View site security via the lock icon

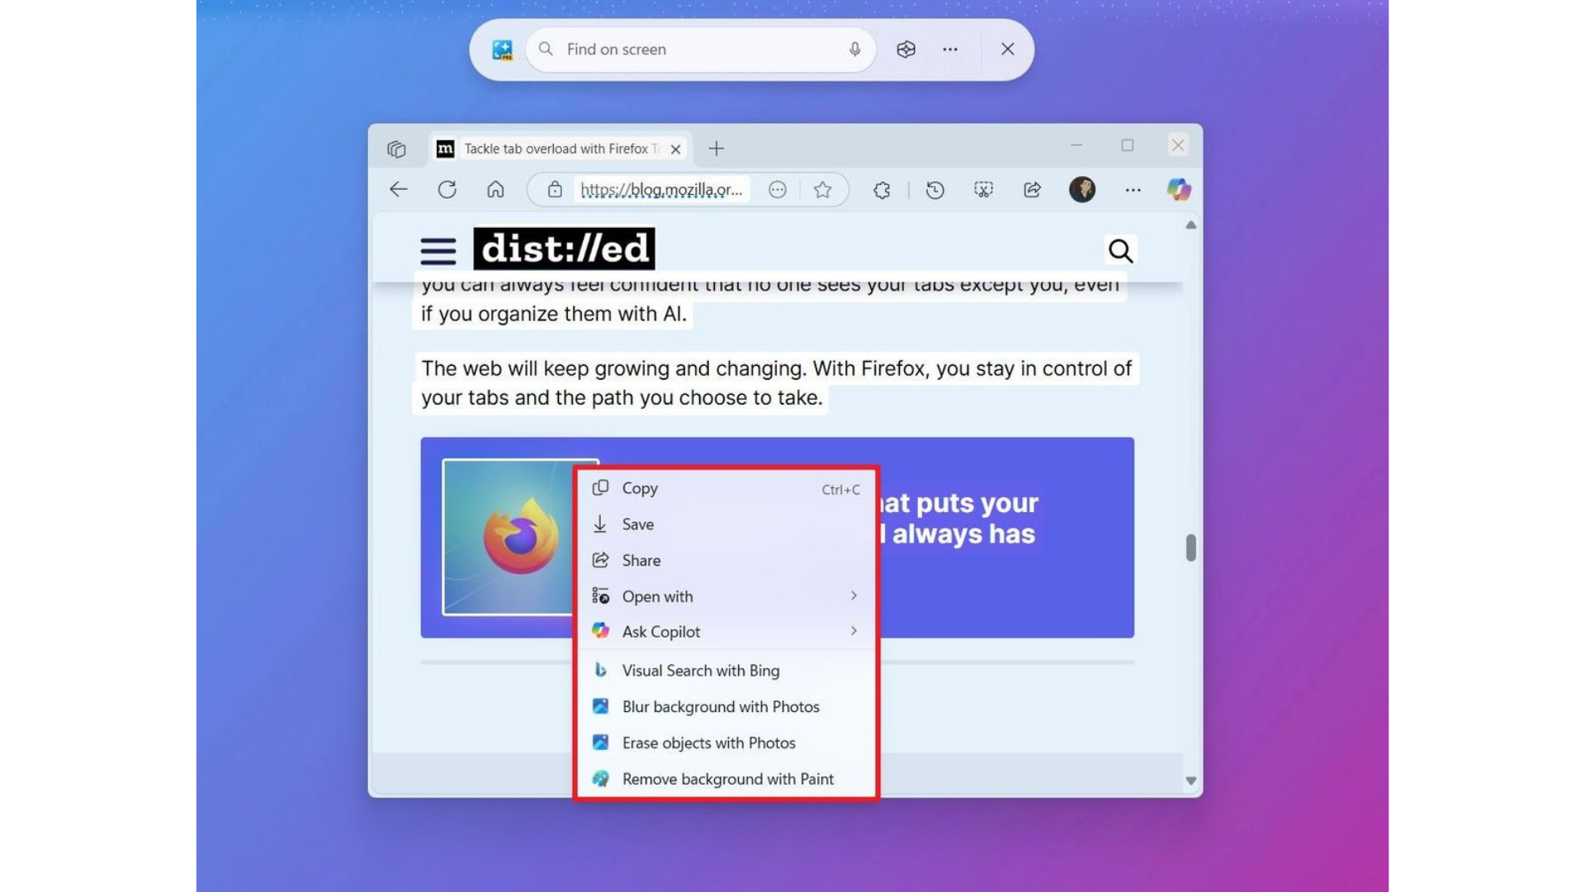point(555,189)
